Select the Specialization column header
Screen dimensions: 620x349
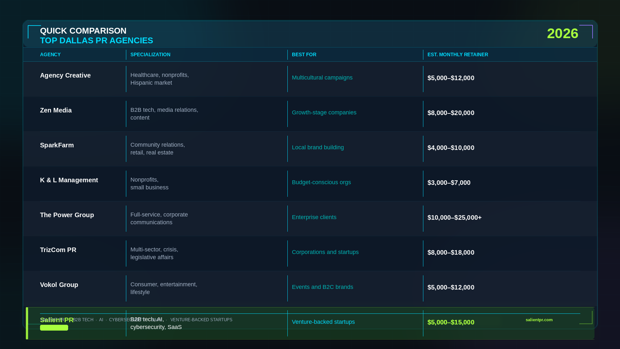pyautogui.click(x=150, y=55)
